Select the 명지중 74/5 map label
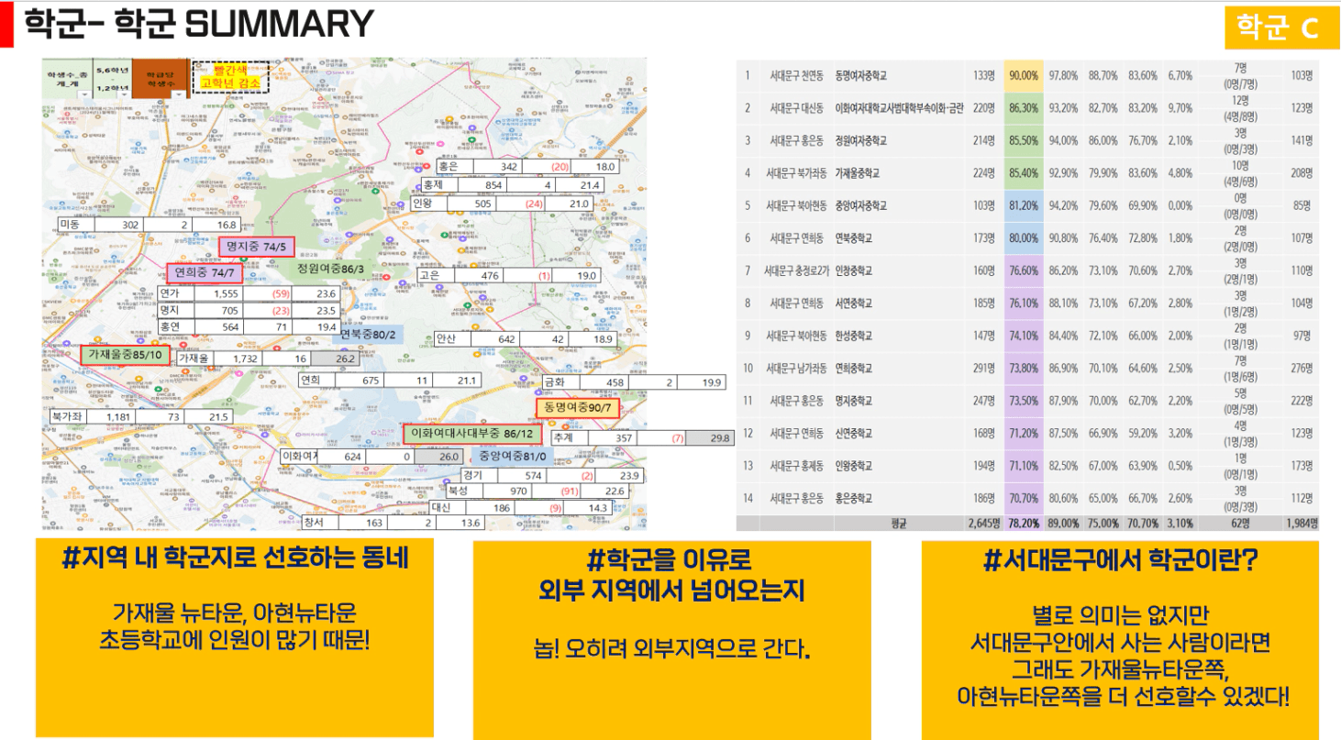Screen dimensions: 1341x740 255,247
